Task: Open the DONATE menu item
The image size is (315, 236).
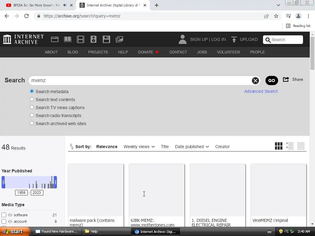Action: (x=148, y=52)
